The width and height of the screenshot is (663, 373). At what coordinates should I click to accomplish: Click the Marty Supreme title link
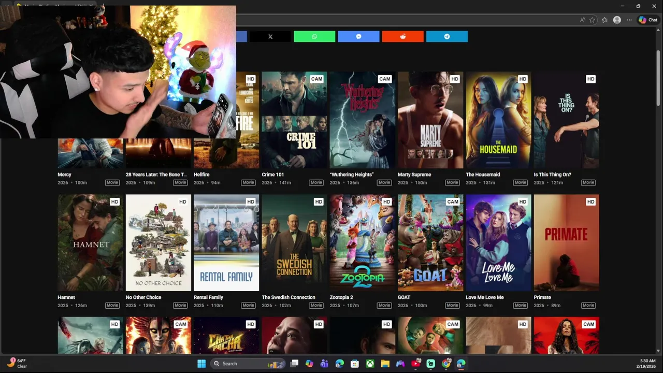tap(414, 175)
